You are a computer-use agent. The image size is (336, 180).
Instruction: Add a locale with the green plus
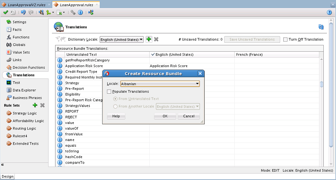pos(149,39)
